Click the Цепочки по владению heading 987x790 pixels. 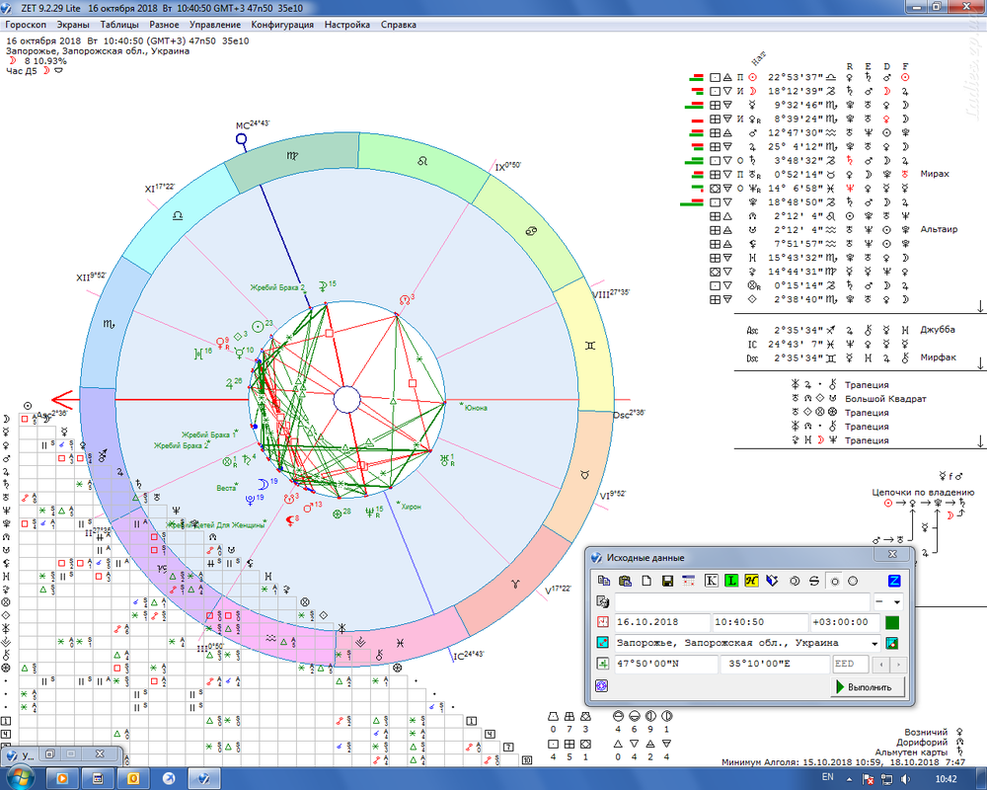click(x=923, y=492)
